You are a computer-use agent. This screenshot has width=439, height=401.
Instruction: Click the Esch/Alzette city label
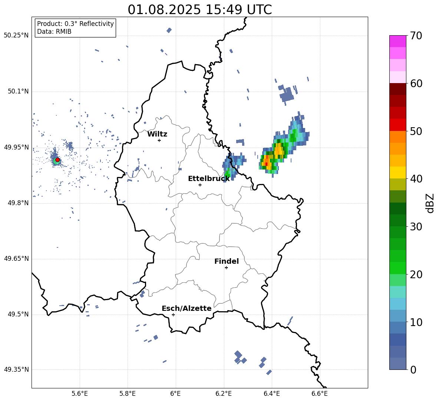click(x=187, y=308)
